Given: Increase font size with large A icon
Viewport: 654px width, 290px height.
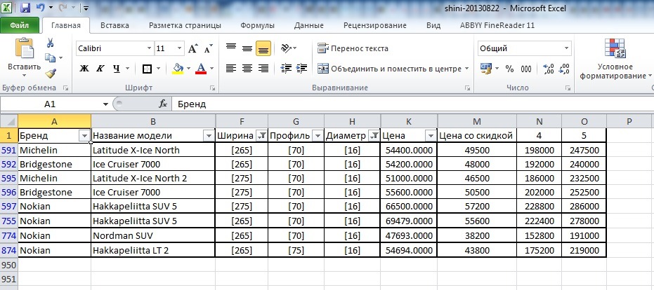Looking at the screenshot, I should pos(192,48).
